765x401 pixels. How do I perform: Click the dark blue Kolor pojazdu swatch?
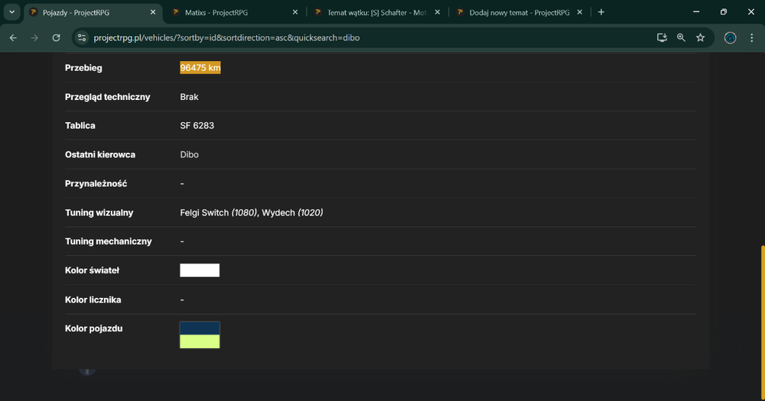click(x=200, y=328)
